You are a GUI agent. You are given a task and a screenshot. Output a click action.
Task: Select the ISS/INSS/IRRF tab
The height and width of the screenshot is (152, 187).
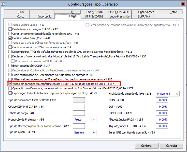(93, 12)
